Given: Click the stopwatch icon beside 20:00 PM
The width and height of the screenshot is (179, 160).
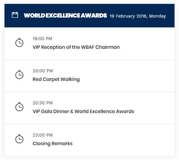Looking at the screenshot, I should click(x=19, y=75).
